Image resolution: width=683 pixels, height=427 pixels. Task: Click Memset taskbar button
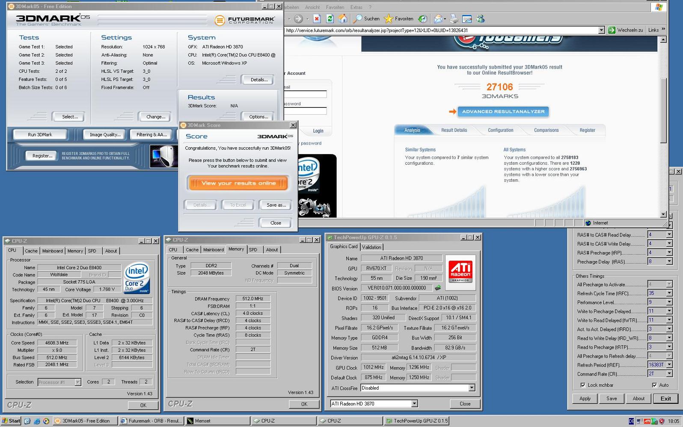217,421
